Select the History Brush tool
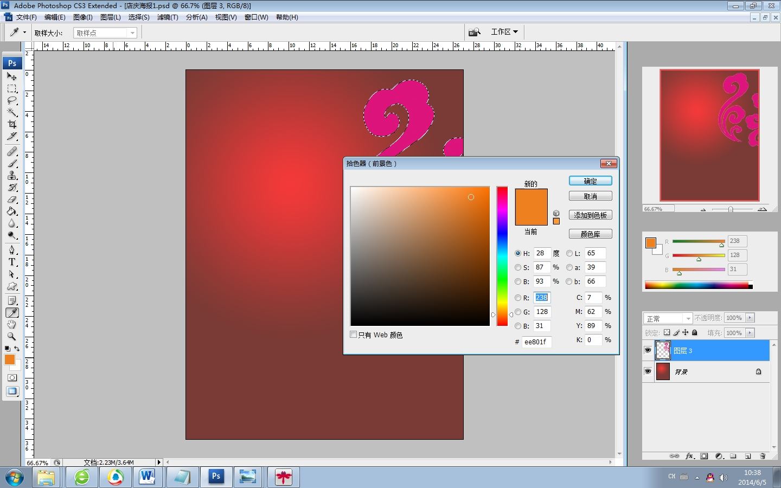 pos(12,187)
